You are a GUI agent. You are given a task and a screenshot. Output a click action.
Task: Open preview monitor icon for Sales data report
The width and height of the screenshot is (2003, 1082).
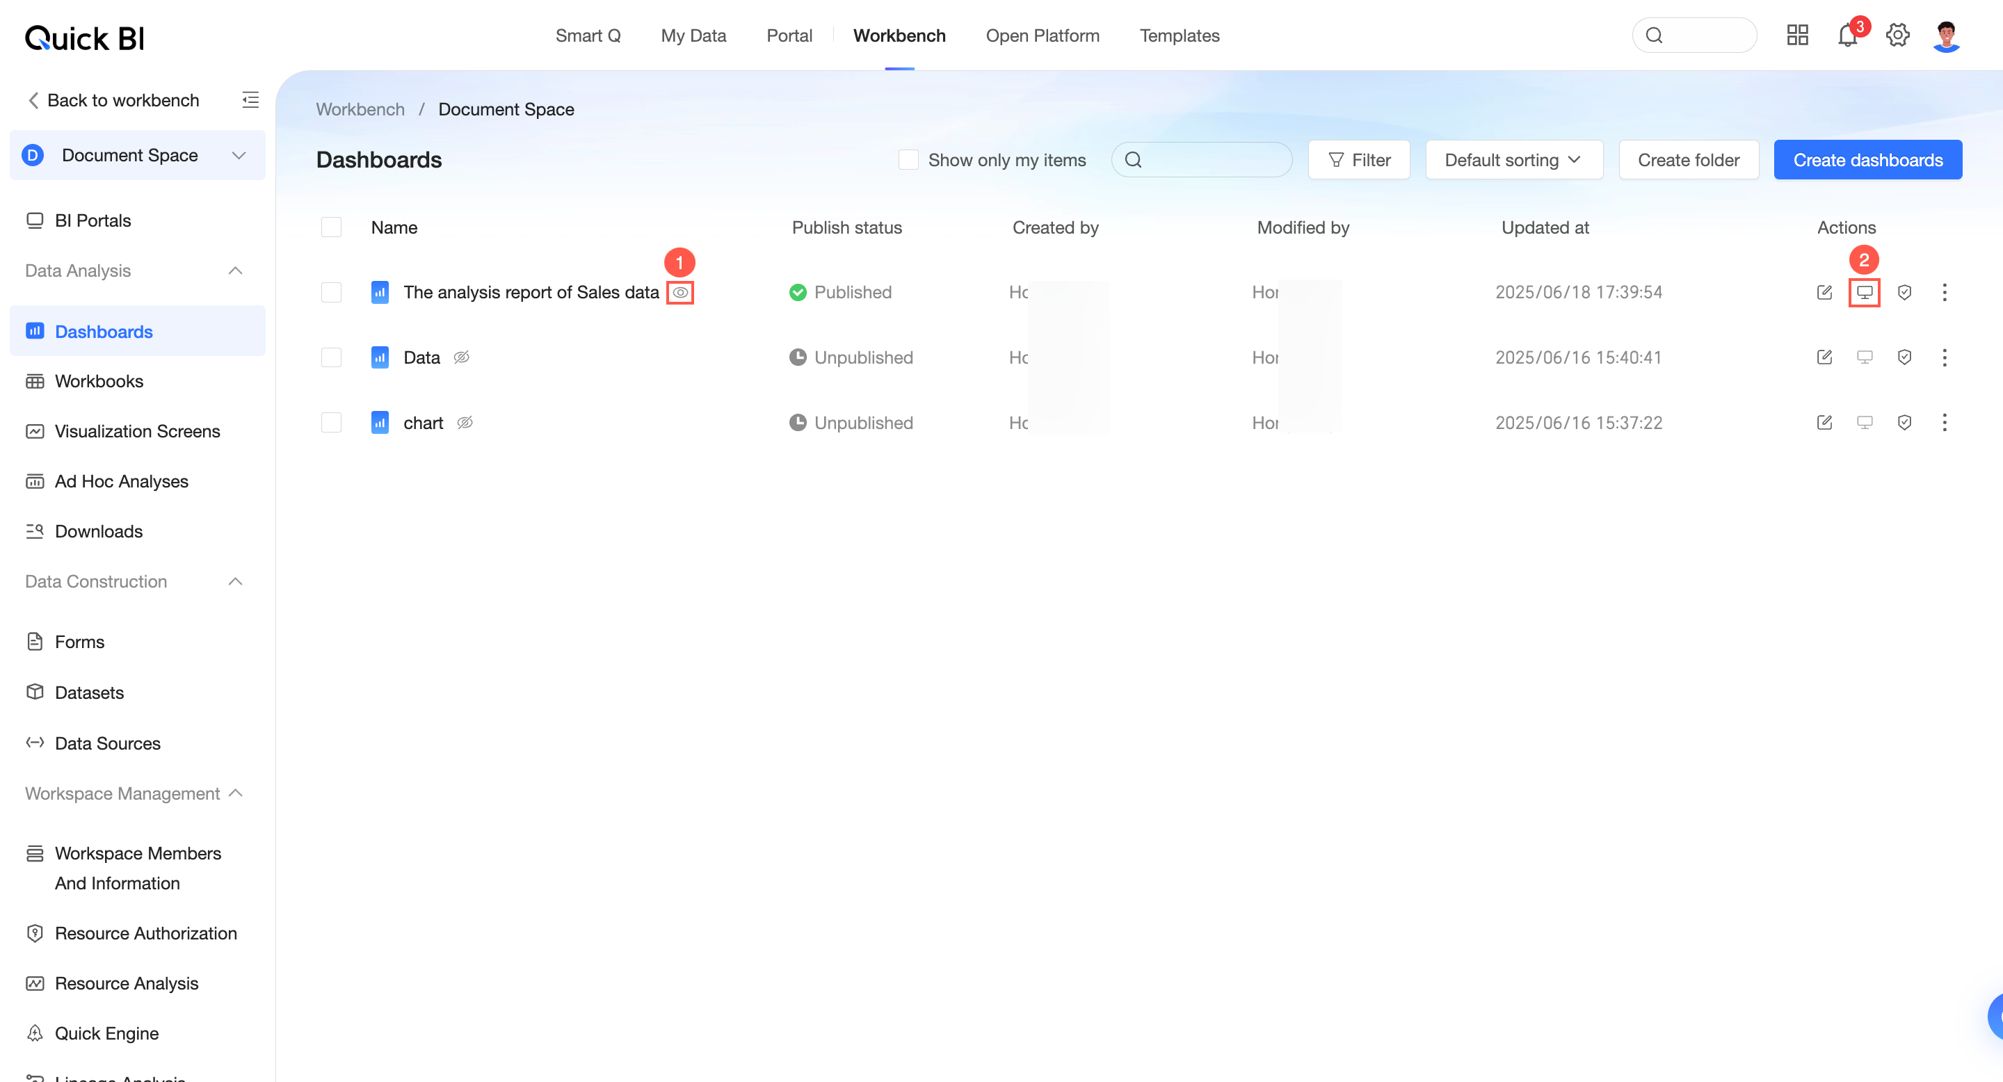pos(1864,292)
